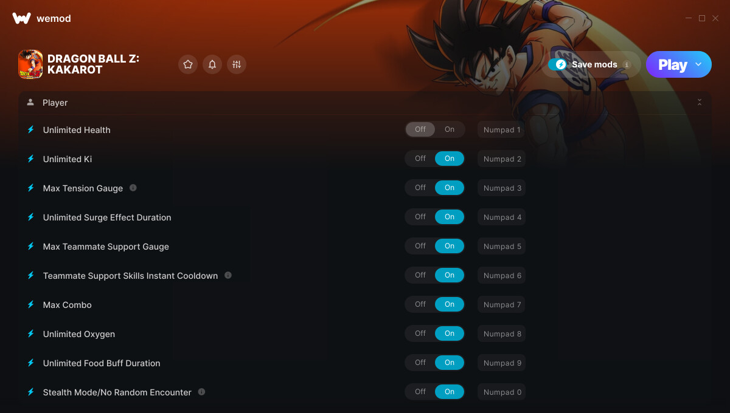This screenshot has width=730, height=413.
Task: Change the Numpad 1 hotkey for Unlimited Health
Action: click(502, 130)
